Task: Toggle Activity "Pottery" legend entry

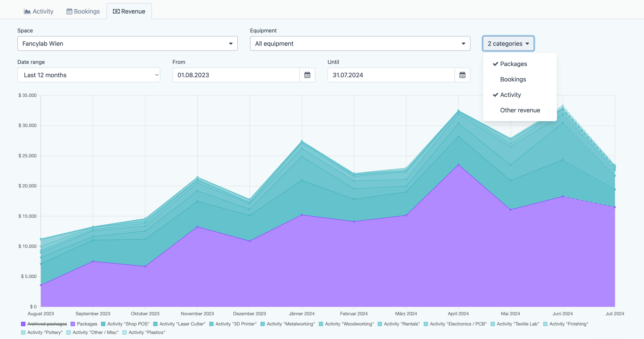Action: [42, 332]
